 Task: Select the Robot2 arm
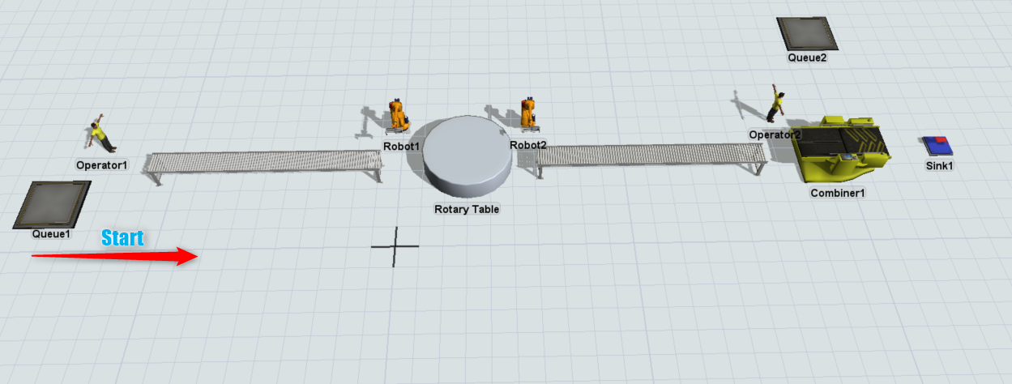point(530,113)
